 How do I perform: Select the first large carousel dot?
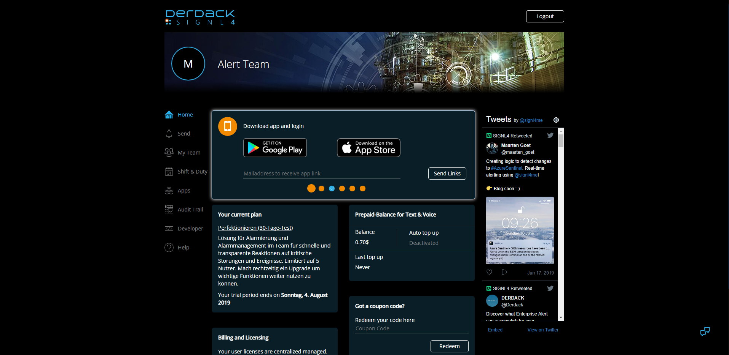tap(311, 188)
